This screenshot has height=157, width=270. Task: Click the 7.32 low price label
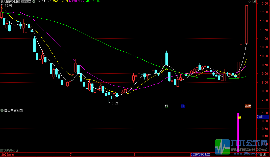(115, 103)
